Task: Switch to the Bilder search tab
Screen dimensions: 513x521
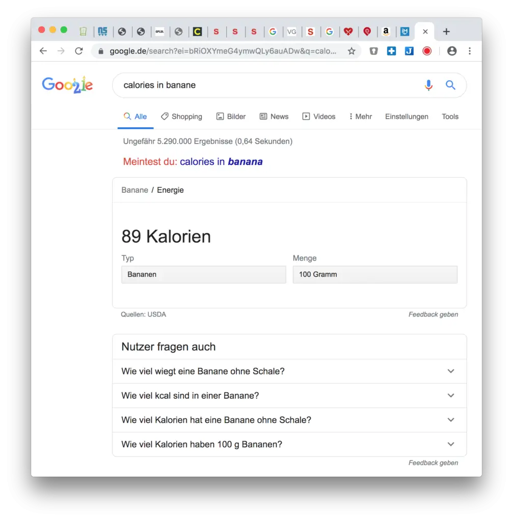Action: coord(231,117)
